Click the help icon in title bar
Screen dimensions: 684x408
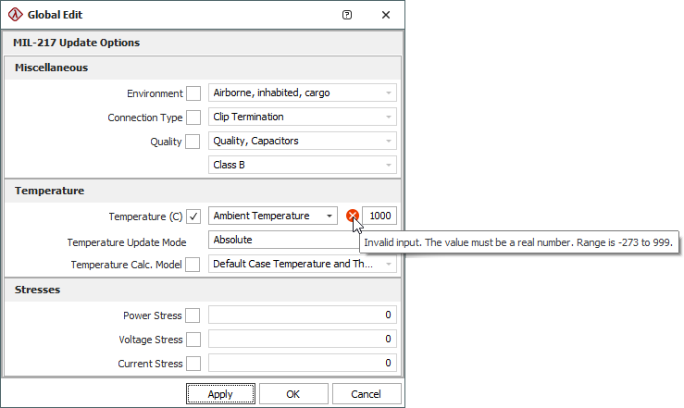pyautogui.click(x=347, y=15)
